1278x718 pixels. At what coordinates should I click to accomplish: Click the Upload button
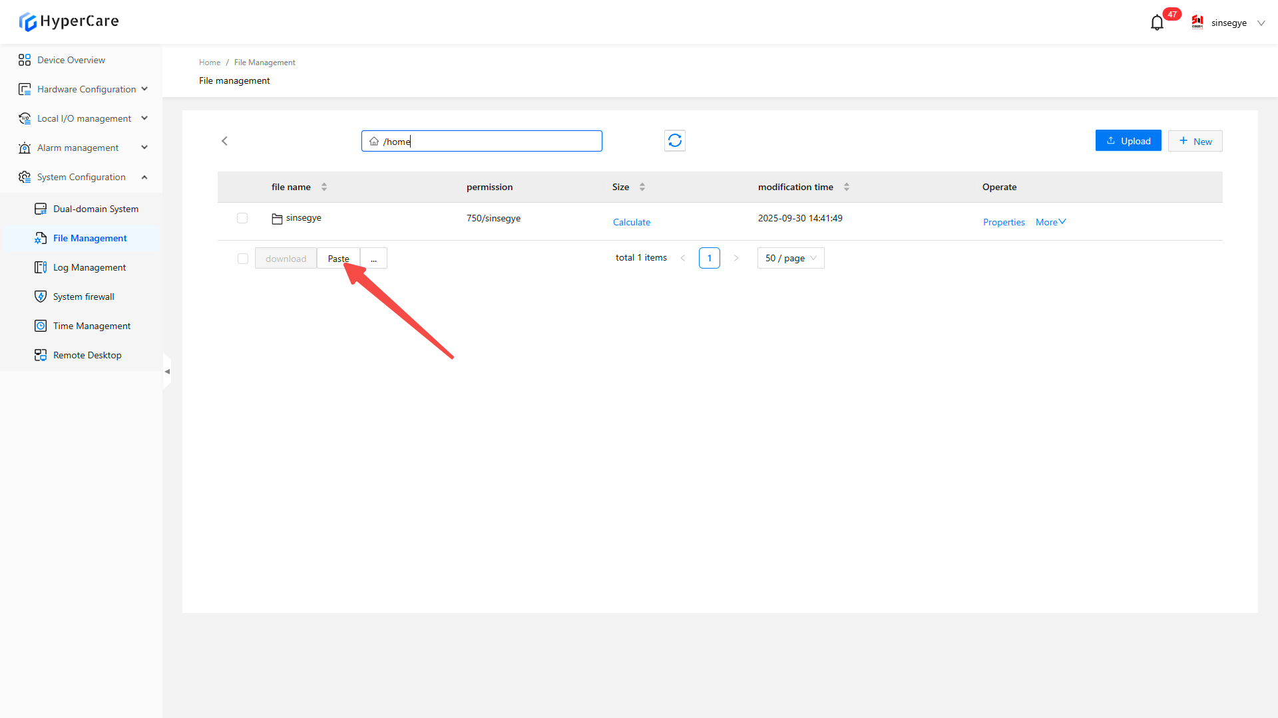[1128, 141]
